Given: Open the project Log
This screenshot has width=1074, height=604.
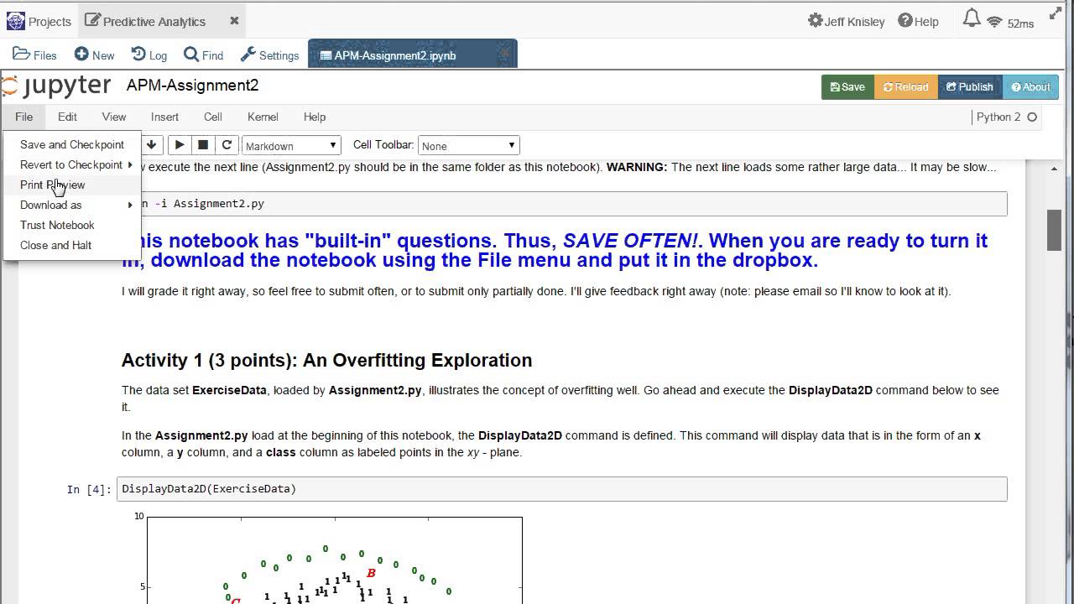Looking at the screenshot, I should coord(149,55).
